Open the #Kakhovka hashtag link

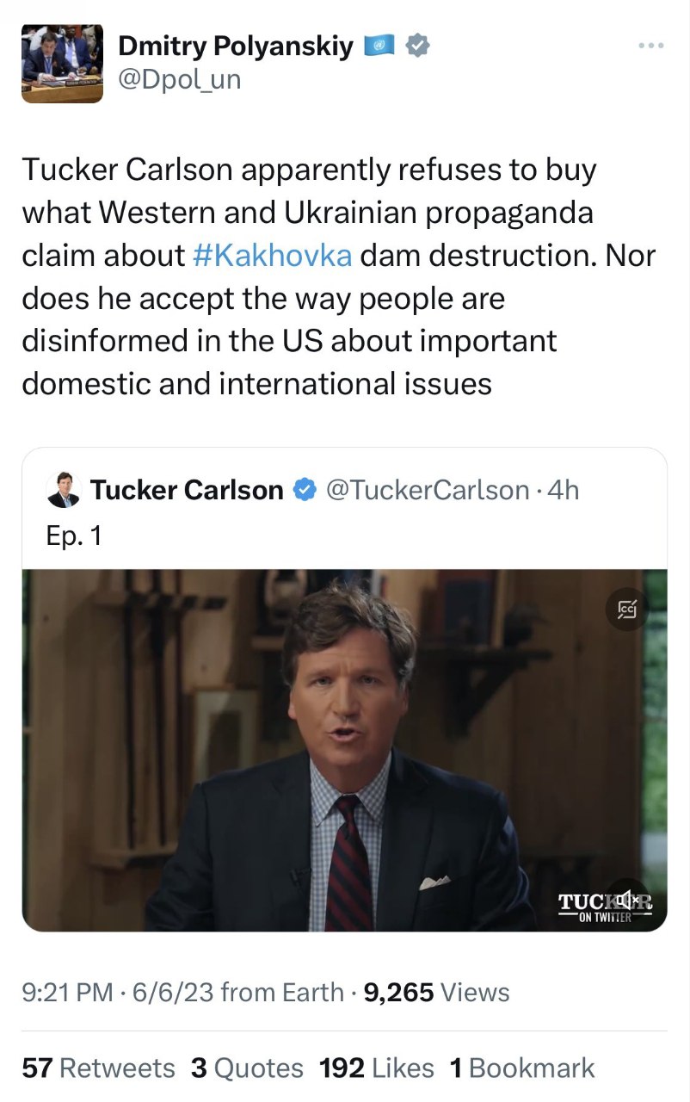coord(273,256)
